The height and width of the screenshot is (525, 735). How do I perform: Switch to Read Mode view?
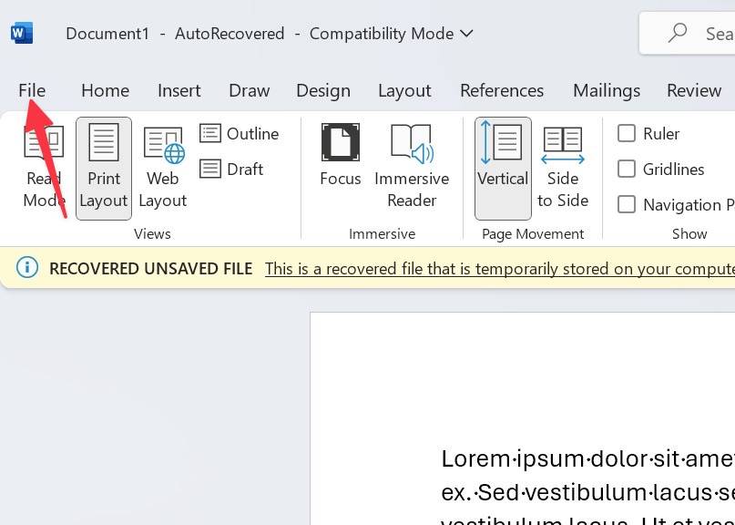[43, 169]
